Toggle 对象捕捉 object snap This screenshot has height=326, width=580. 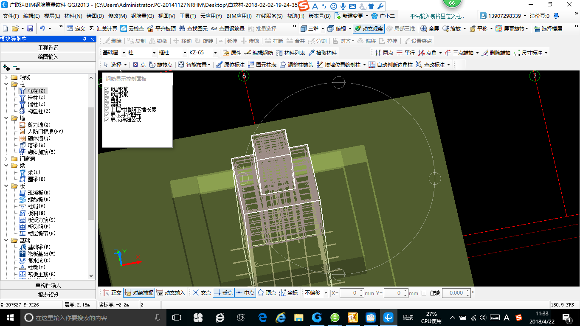(x=139, y=293)
